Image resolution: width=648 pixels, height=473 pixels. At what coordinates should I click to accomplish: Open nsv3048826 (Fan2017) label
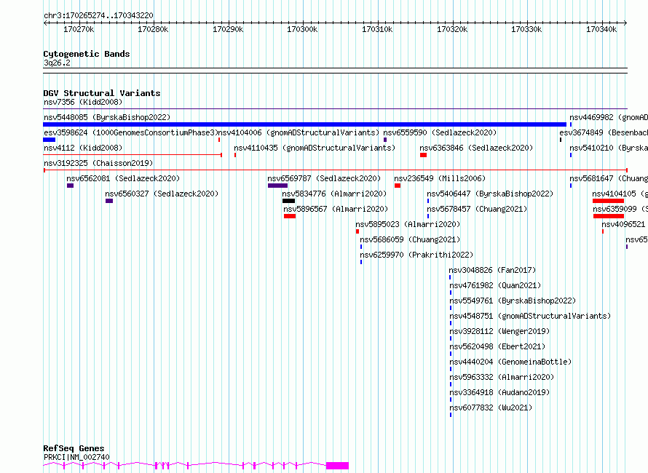(493, 270)
